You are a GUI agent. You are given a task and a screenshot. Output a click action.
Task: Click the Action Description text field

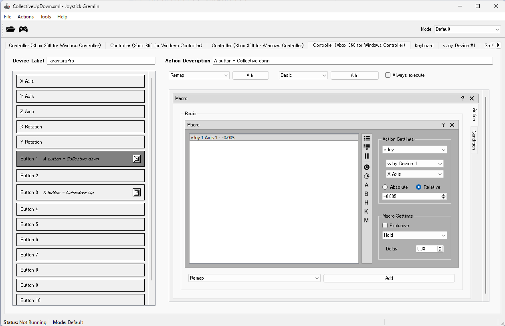pos(352,61)
